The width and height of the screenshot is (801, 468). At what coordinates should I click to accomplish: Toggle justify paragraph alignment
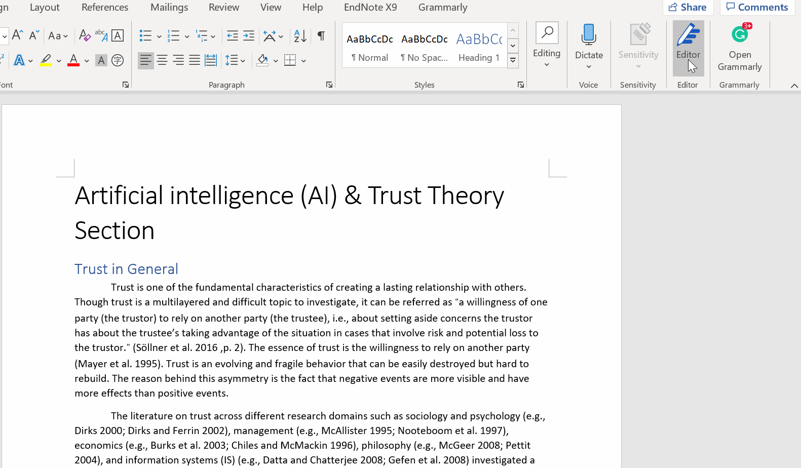point(195,61)
